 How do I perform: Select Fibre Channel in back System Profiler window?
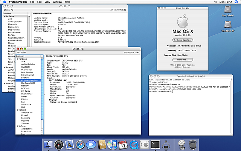pos(14,32)
